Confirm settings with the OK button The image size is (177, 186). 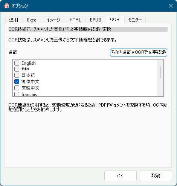(121, 176)
